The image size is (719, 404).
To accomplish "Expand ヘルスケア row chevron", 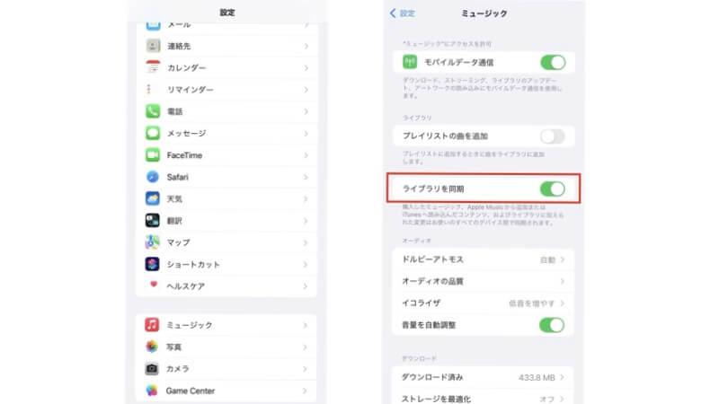I will tap(306, 286).
